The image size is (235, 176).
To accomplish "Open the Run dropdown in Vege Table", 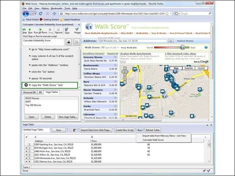I will (140, 130).
